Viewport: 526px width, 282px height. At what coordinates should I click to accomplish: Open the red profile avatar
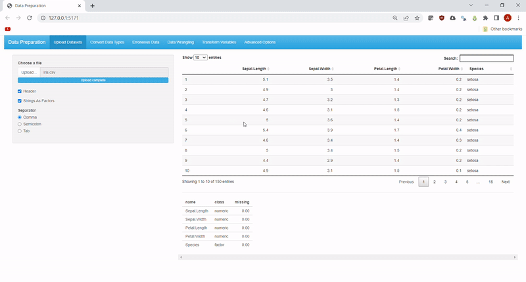coord(508,18)
